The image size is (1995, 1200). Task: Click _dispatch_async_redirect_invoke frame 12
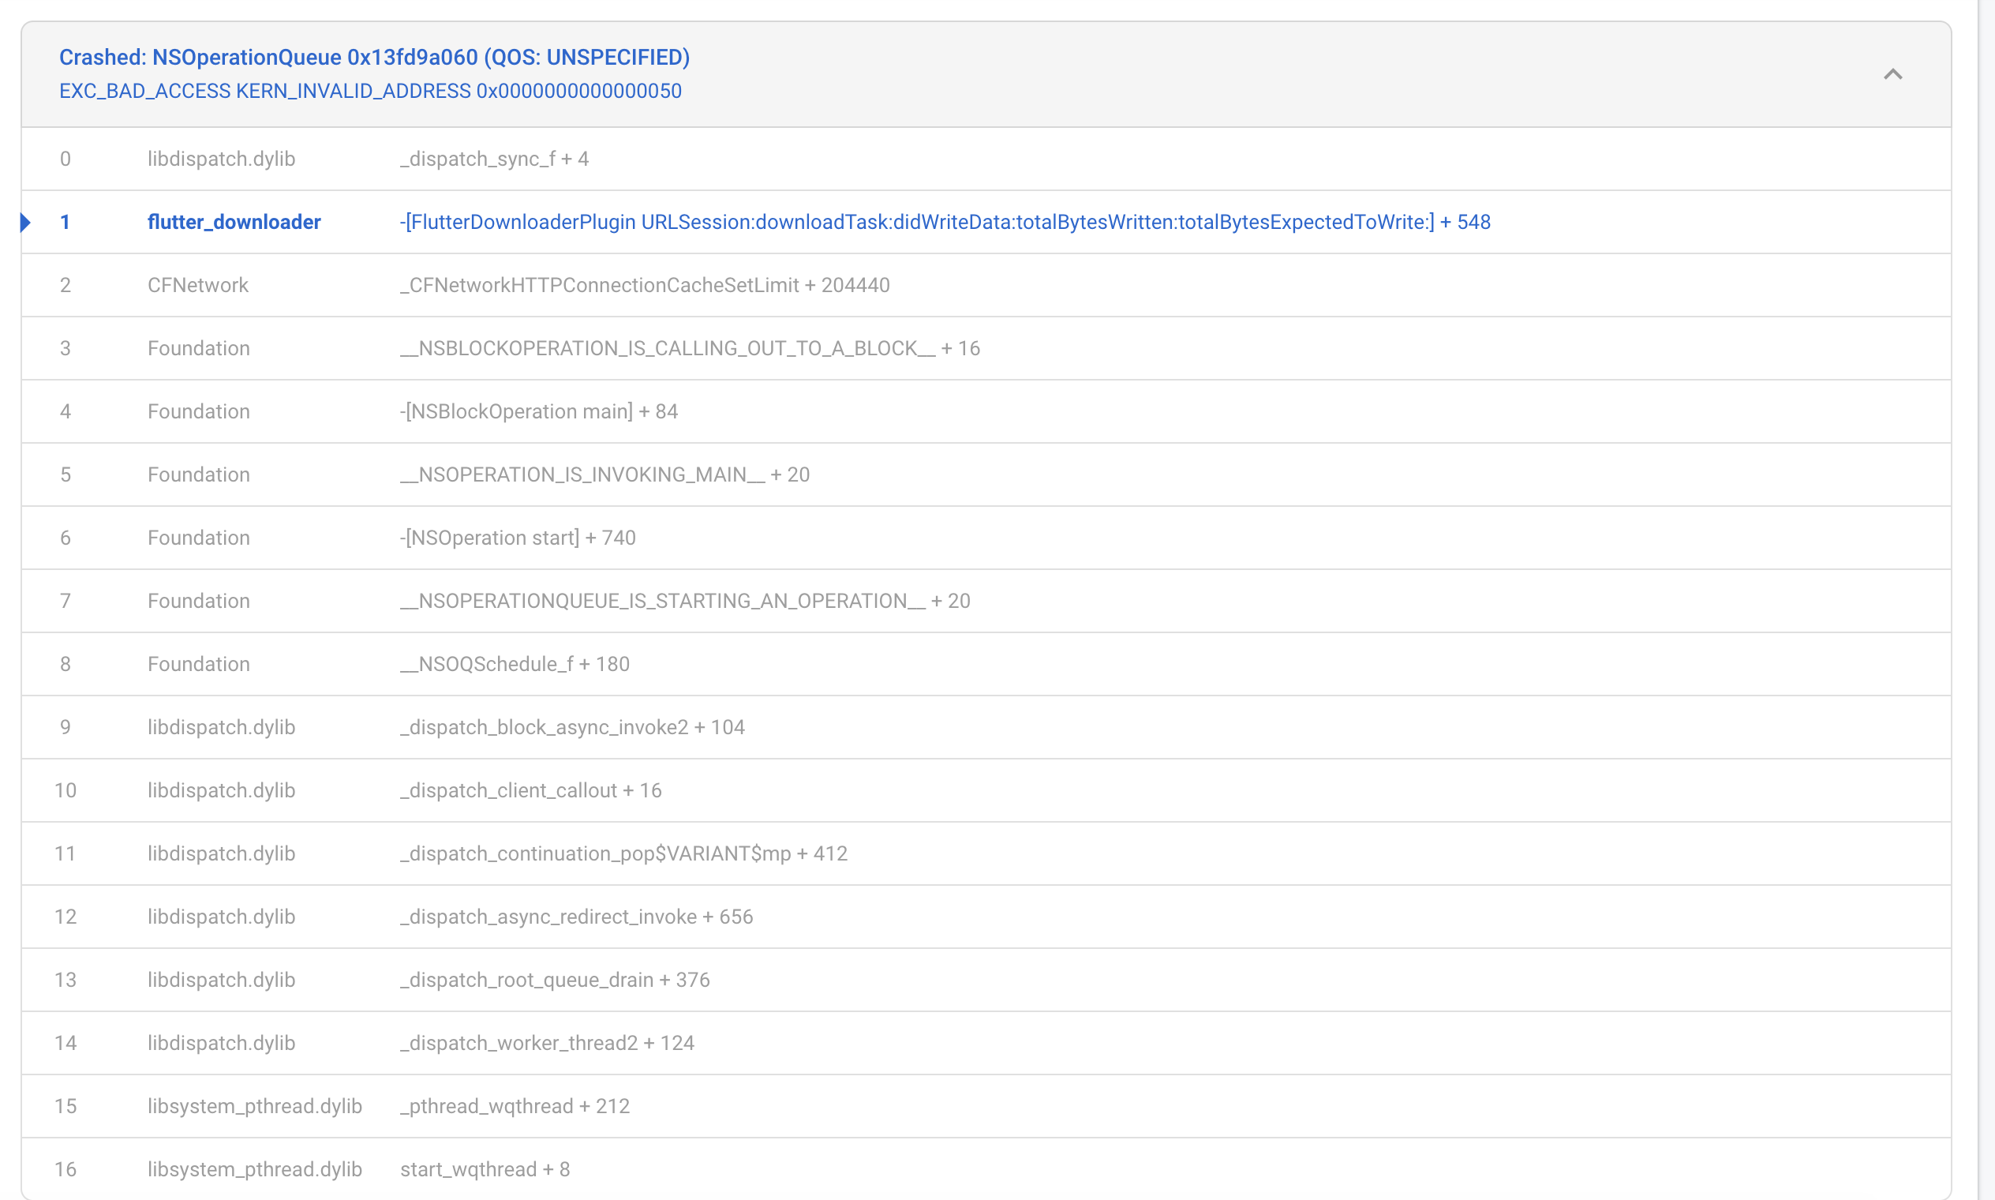coord(576,916)
